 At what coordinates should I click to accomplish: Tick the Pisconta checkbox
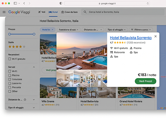(10, 87)
